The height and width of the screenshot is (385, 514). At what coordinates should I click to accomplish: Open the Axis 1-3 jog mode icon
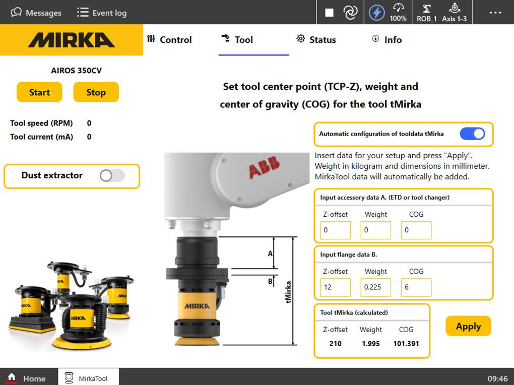point(455,12)
